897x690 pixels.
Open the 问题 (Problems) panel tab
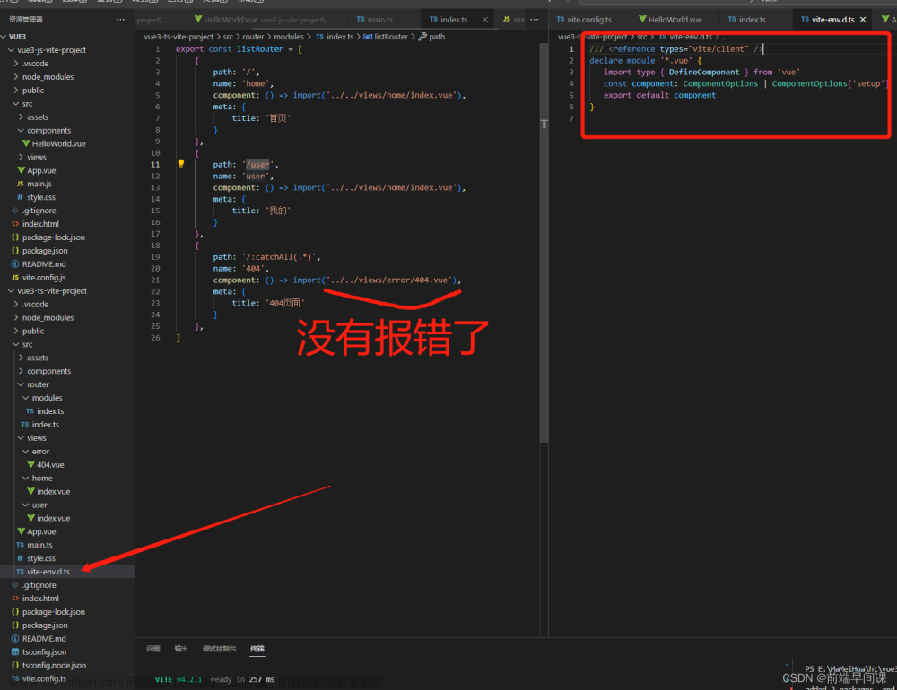152,649
